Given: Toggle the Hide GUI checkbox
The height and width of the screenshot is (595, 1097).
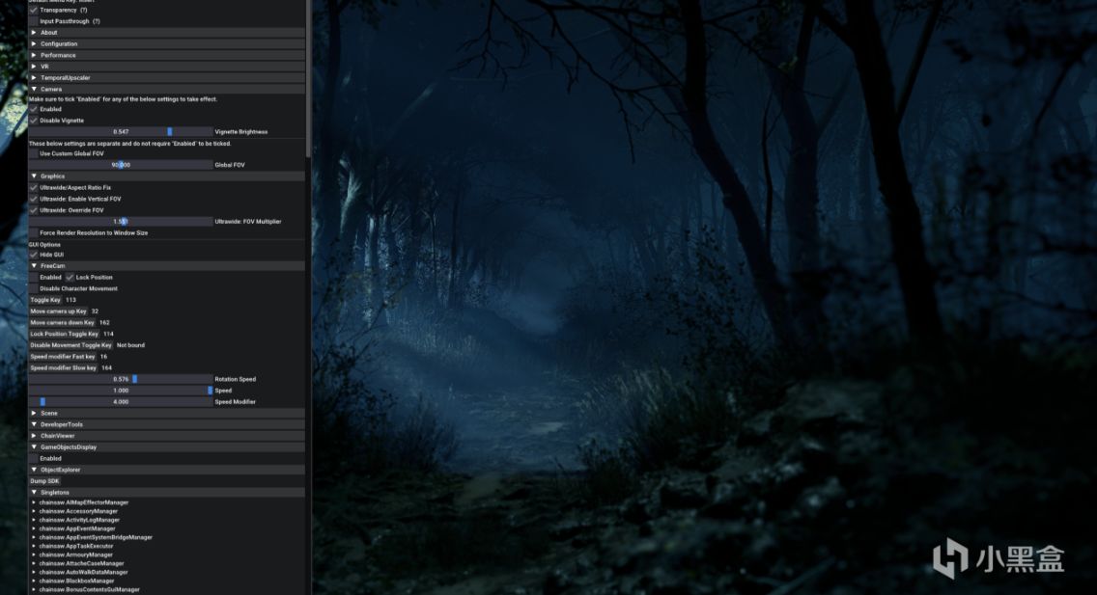Looking at the screenshot, I should [34, 255].
